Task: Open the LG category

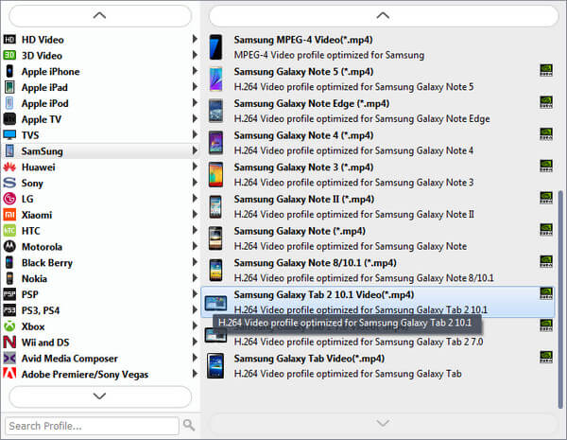Action: 100,199
